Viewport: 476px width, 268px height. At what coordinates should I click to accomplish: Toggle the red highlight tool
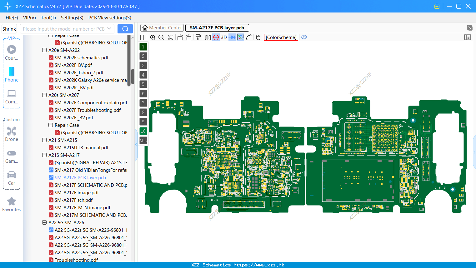[216, 37]
